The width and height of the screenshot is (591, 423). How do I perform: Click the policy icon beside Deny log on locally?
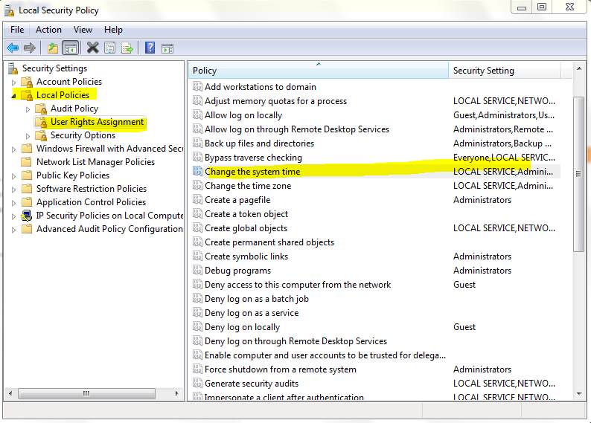coord(197,326)
